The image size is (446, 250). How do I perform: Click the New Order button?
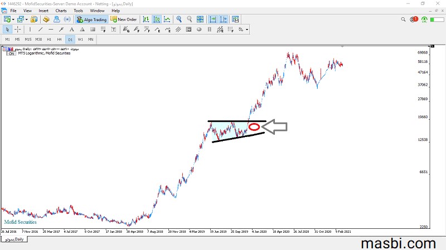pyautogui.click(x=124, y=19)
